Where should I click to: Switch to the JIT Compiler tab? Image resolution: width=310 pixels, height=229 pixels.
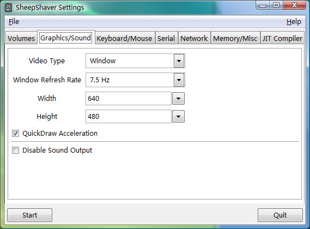282,38
